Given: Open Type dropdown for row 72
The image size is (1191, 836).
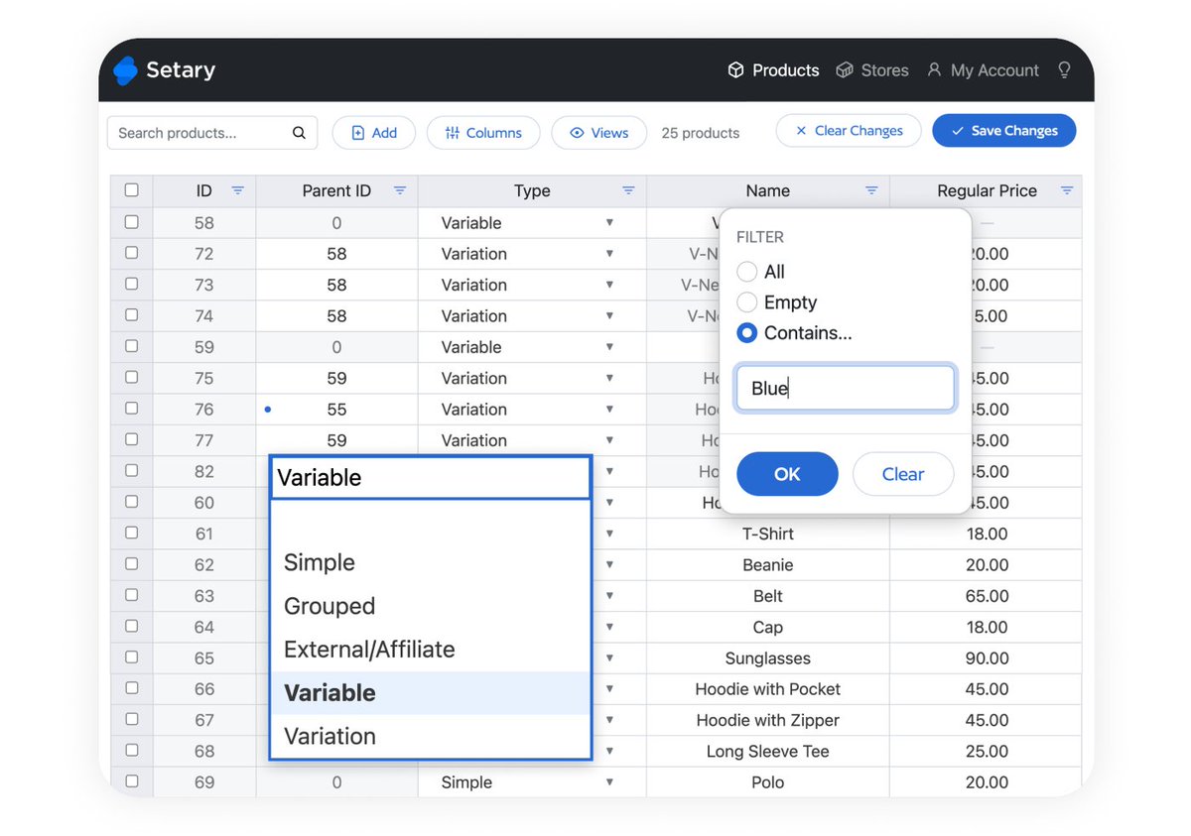Looking at the screenshot, I should [610, 254].
